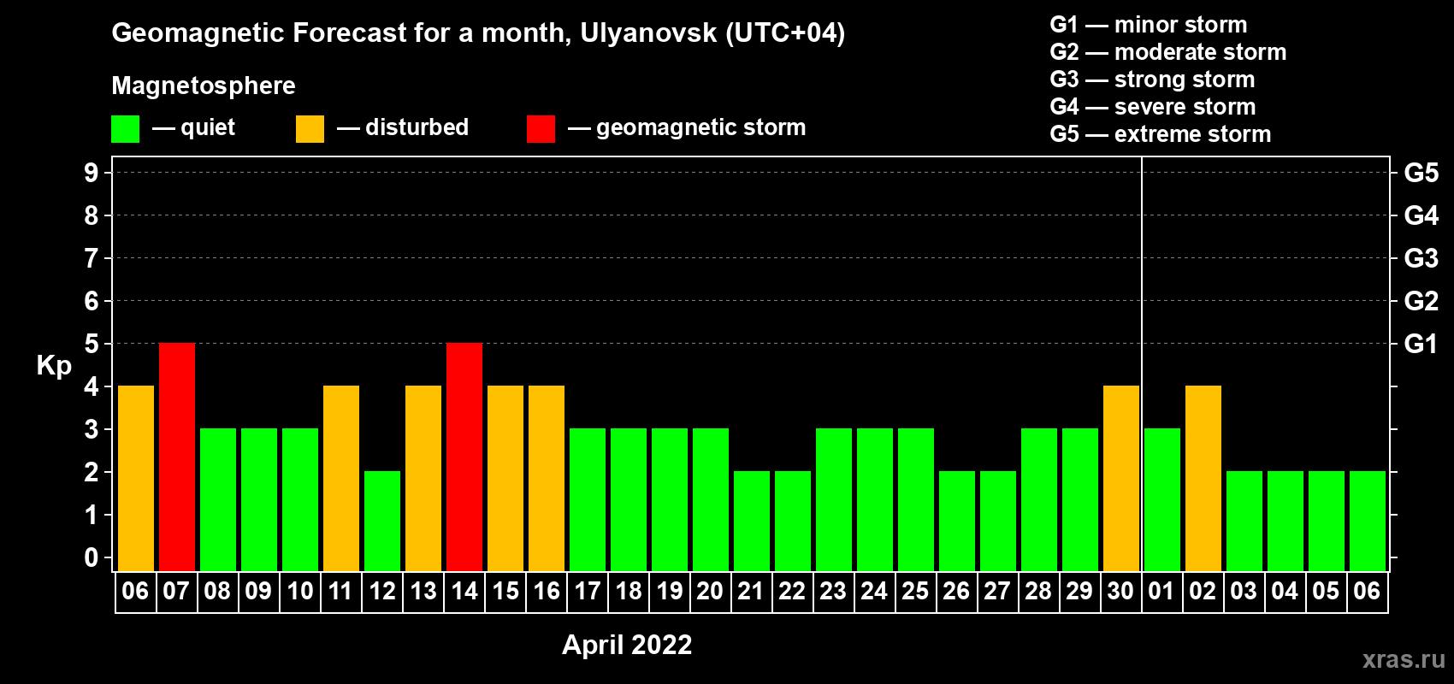Viewport: 1454px width, 684px height.
Task: Click the orange disturbed legend swatch
Action: 310,129
